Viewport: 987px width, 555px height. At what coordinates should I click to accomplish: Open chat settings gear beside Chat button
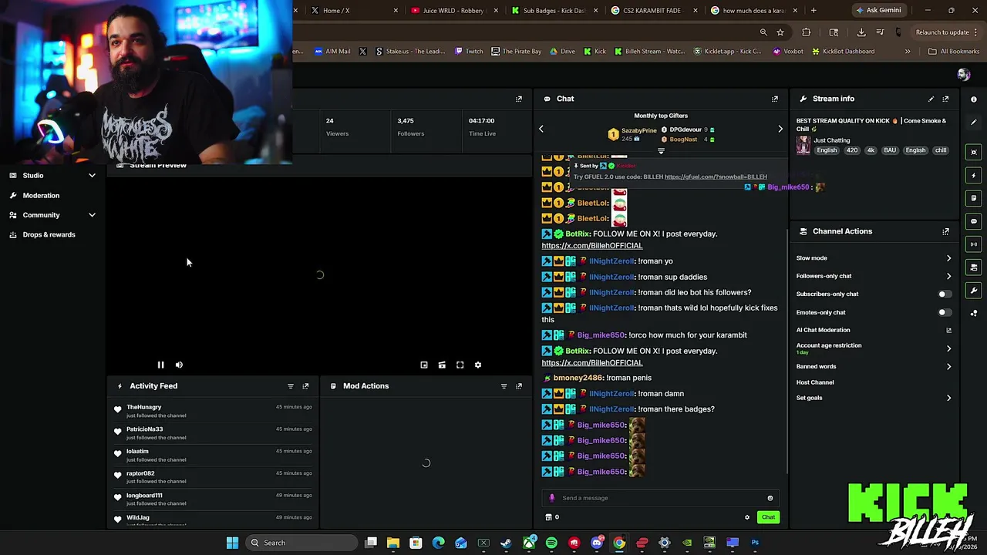(x=746, y=517)
